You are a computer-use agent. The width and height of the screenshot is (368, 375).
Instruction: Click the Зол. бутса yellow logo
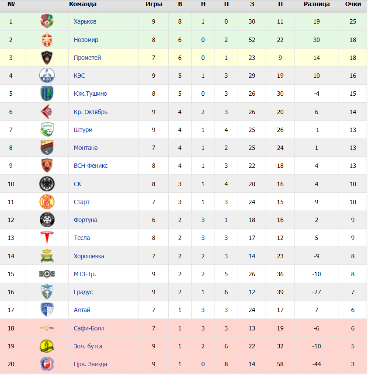pyautogui.click(x=47, y=346)
